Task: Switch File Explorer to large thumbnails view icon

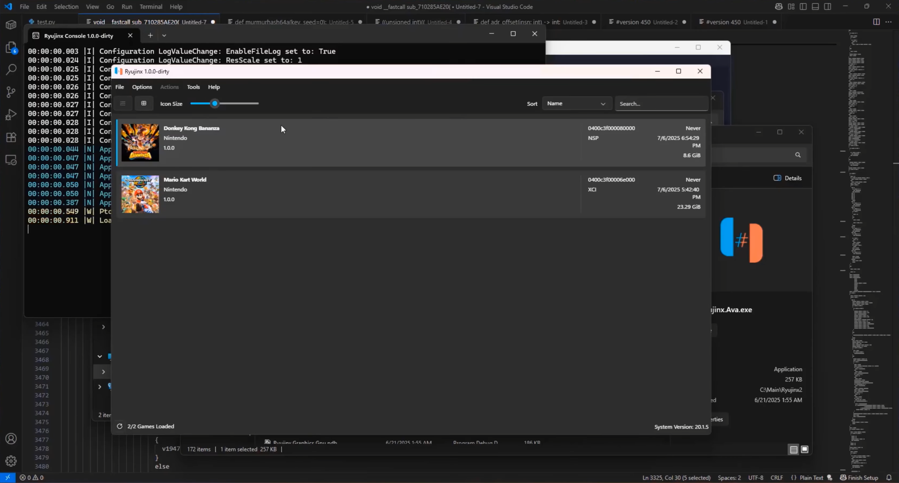Action: [x=804, y=449]
